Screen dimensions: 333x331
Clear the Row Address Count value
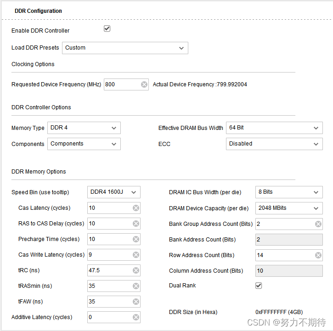click(318, 255)
